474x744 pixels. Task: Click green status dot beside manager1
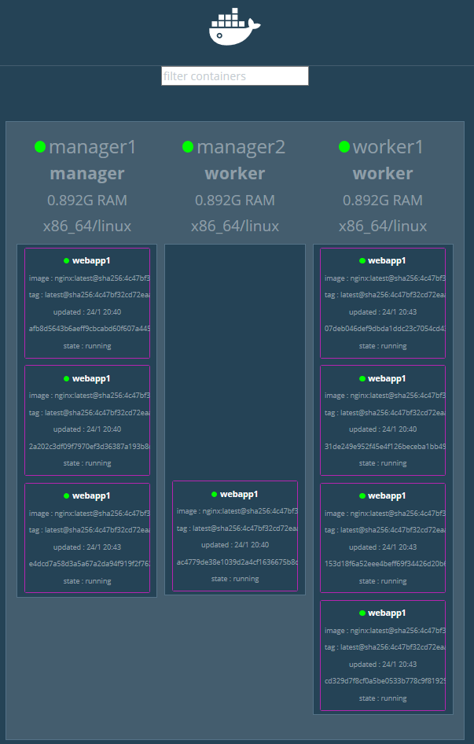[x=40, y=147]
